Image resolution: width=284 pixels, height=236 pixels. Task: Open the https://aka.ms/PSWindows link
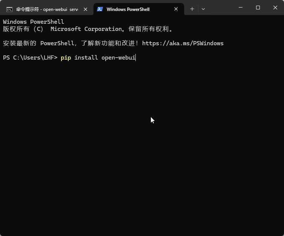coord(183,43)
